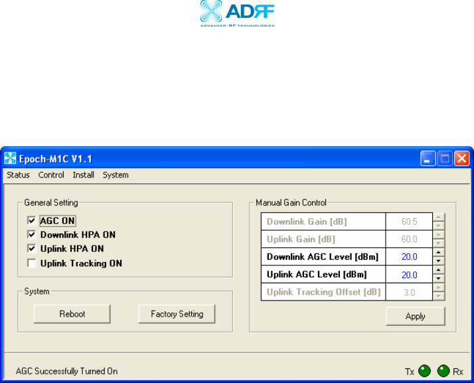This screenshot has width=474, height=383.
Task: Click the 'Downlink AGC Level [dBm]' label
Action: (323, 257)
